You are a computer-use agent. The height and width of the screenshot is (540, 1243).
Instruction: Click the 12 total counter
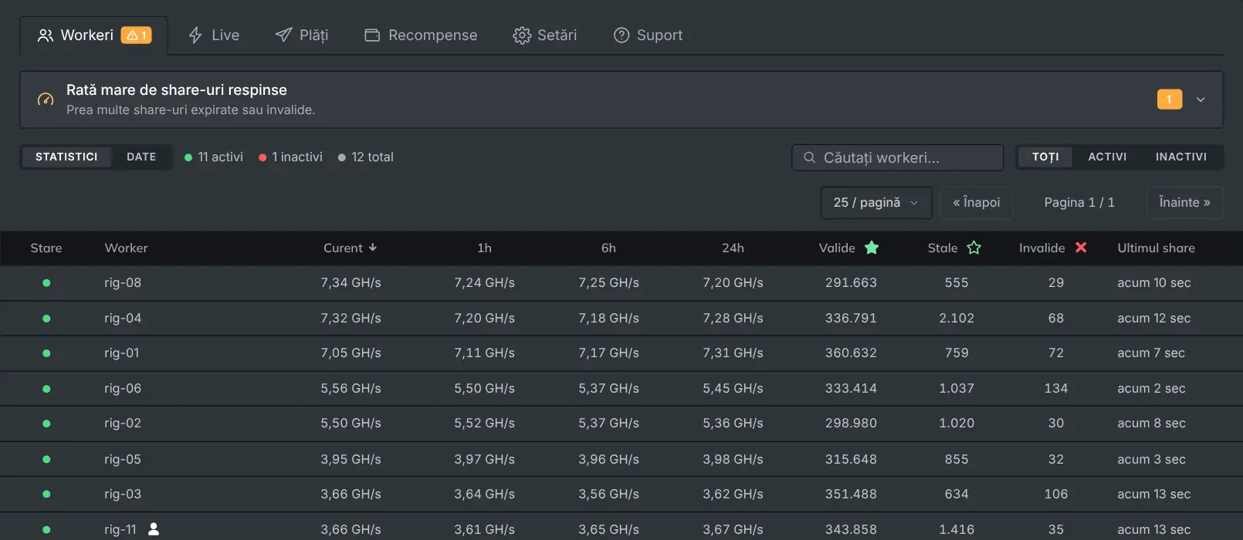366,157
